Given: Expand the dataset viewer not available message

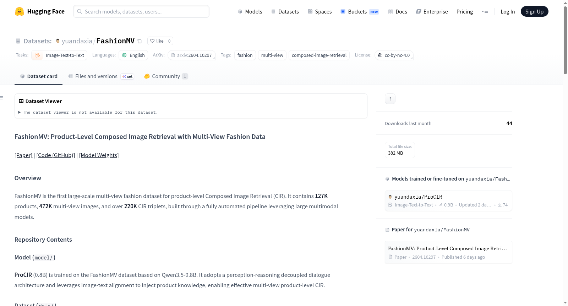Looking at the screenshot, I should tap(88, 112).
